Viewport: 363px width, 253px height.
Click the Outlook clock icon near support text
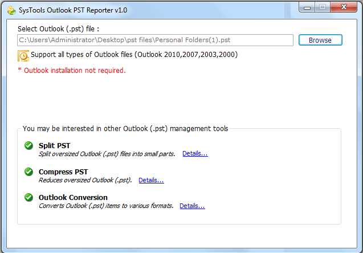pyautogui.click(x=23, y=56)
